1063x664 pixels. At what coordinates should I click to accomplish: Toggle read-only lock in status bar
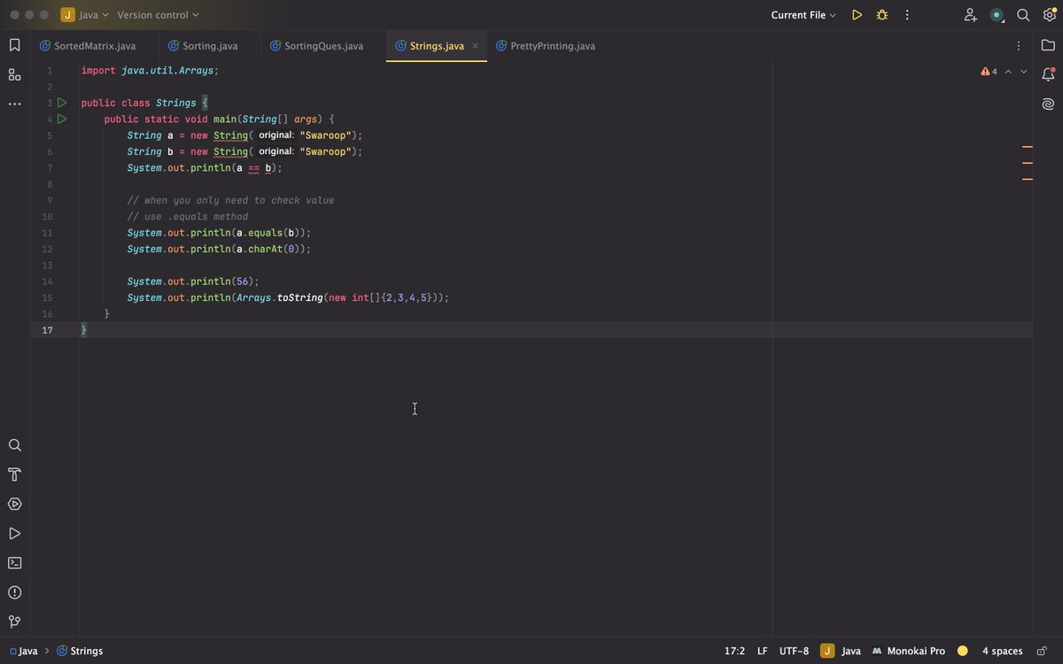click(1043, 651)
